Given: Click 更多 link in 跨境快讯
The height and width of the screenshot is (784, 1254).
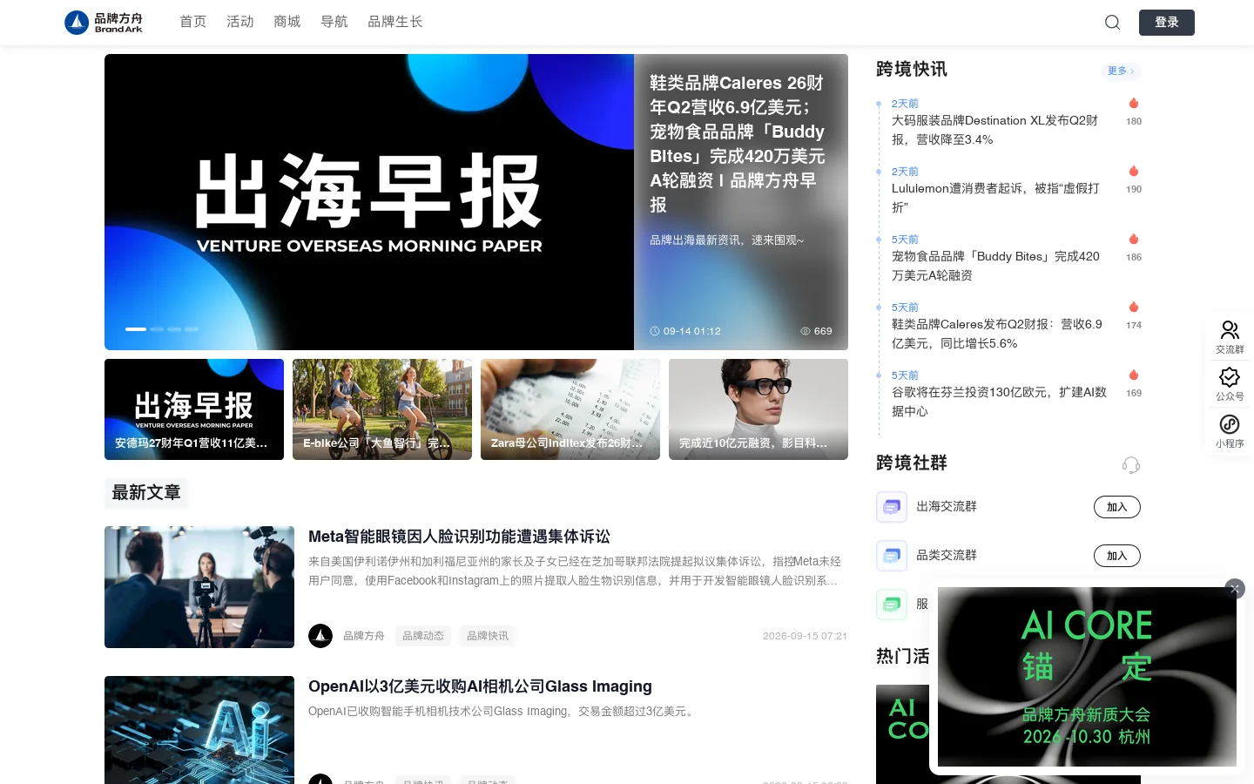Looking at the screenshot, I should click(1121, 71).
